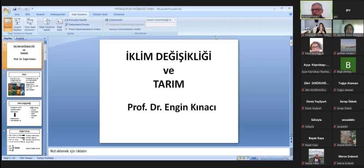The height and width of the screenshot is (168, 364).
Task: Open the Ekle ribbon tab
Action: (x=28, y=14)
